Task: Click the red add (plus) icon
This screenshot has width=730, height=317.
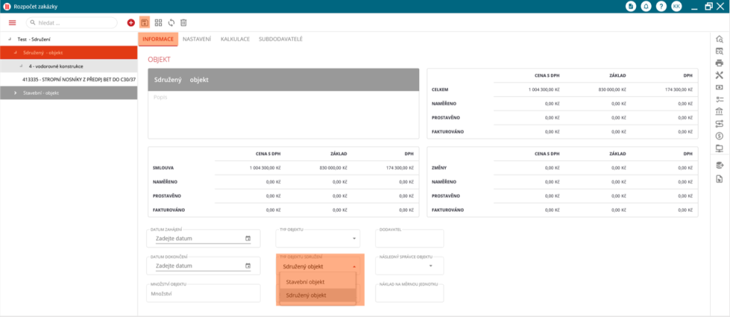Action: click(130, 23)
